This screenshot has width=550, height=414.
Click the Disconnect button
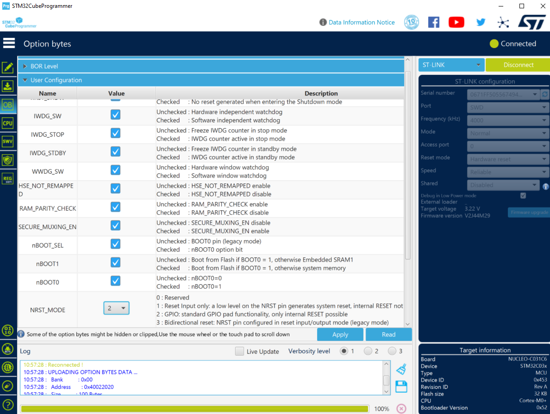pyautogui.click(x=517, y=65)
